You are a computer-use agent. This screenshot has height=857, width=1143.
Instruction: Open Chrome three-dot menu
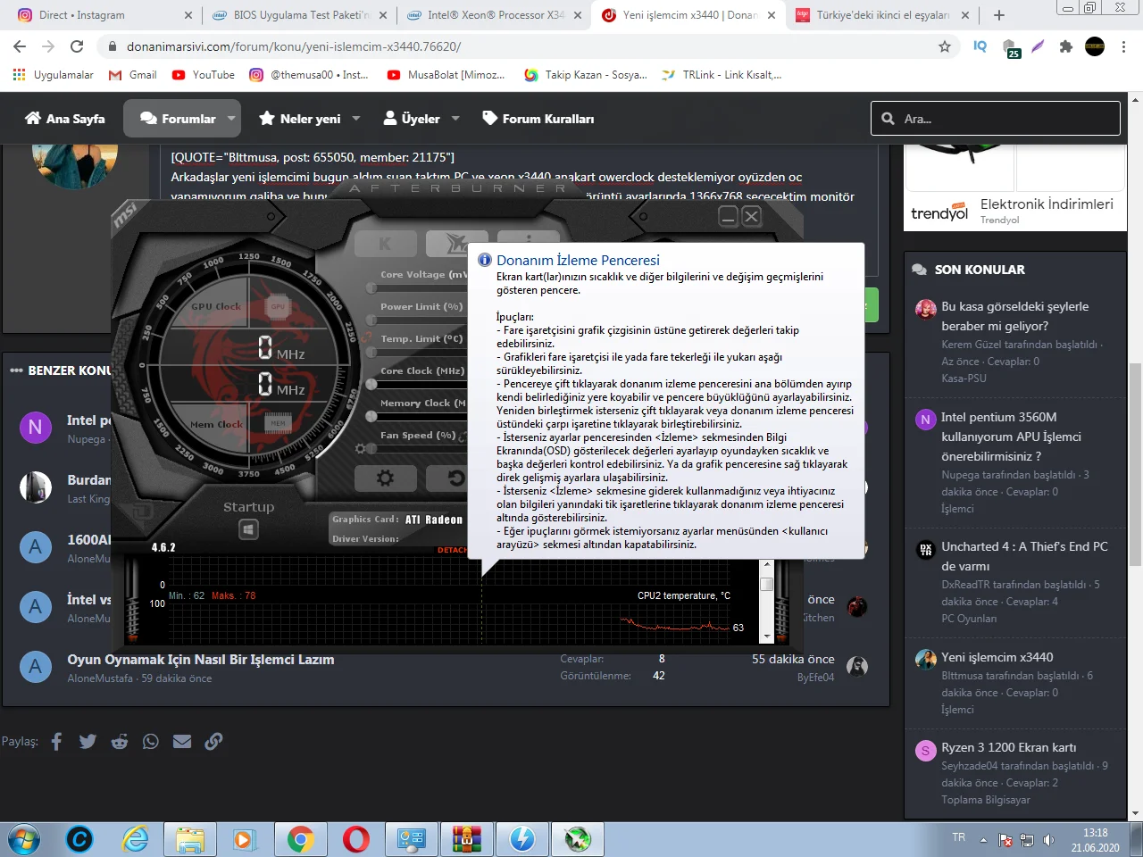coord(1124,46)
